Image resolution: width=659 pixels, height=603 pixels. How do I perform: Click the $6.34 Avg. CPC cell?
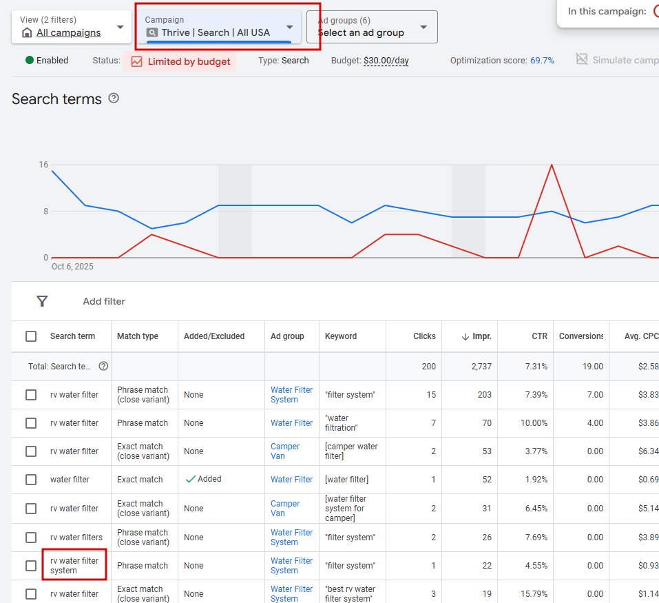click(648, 451)
